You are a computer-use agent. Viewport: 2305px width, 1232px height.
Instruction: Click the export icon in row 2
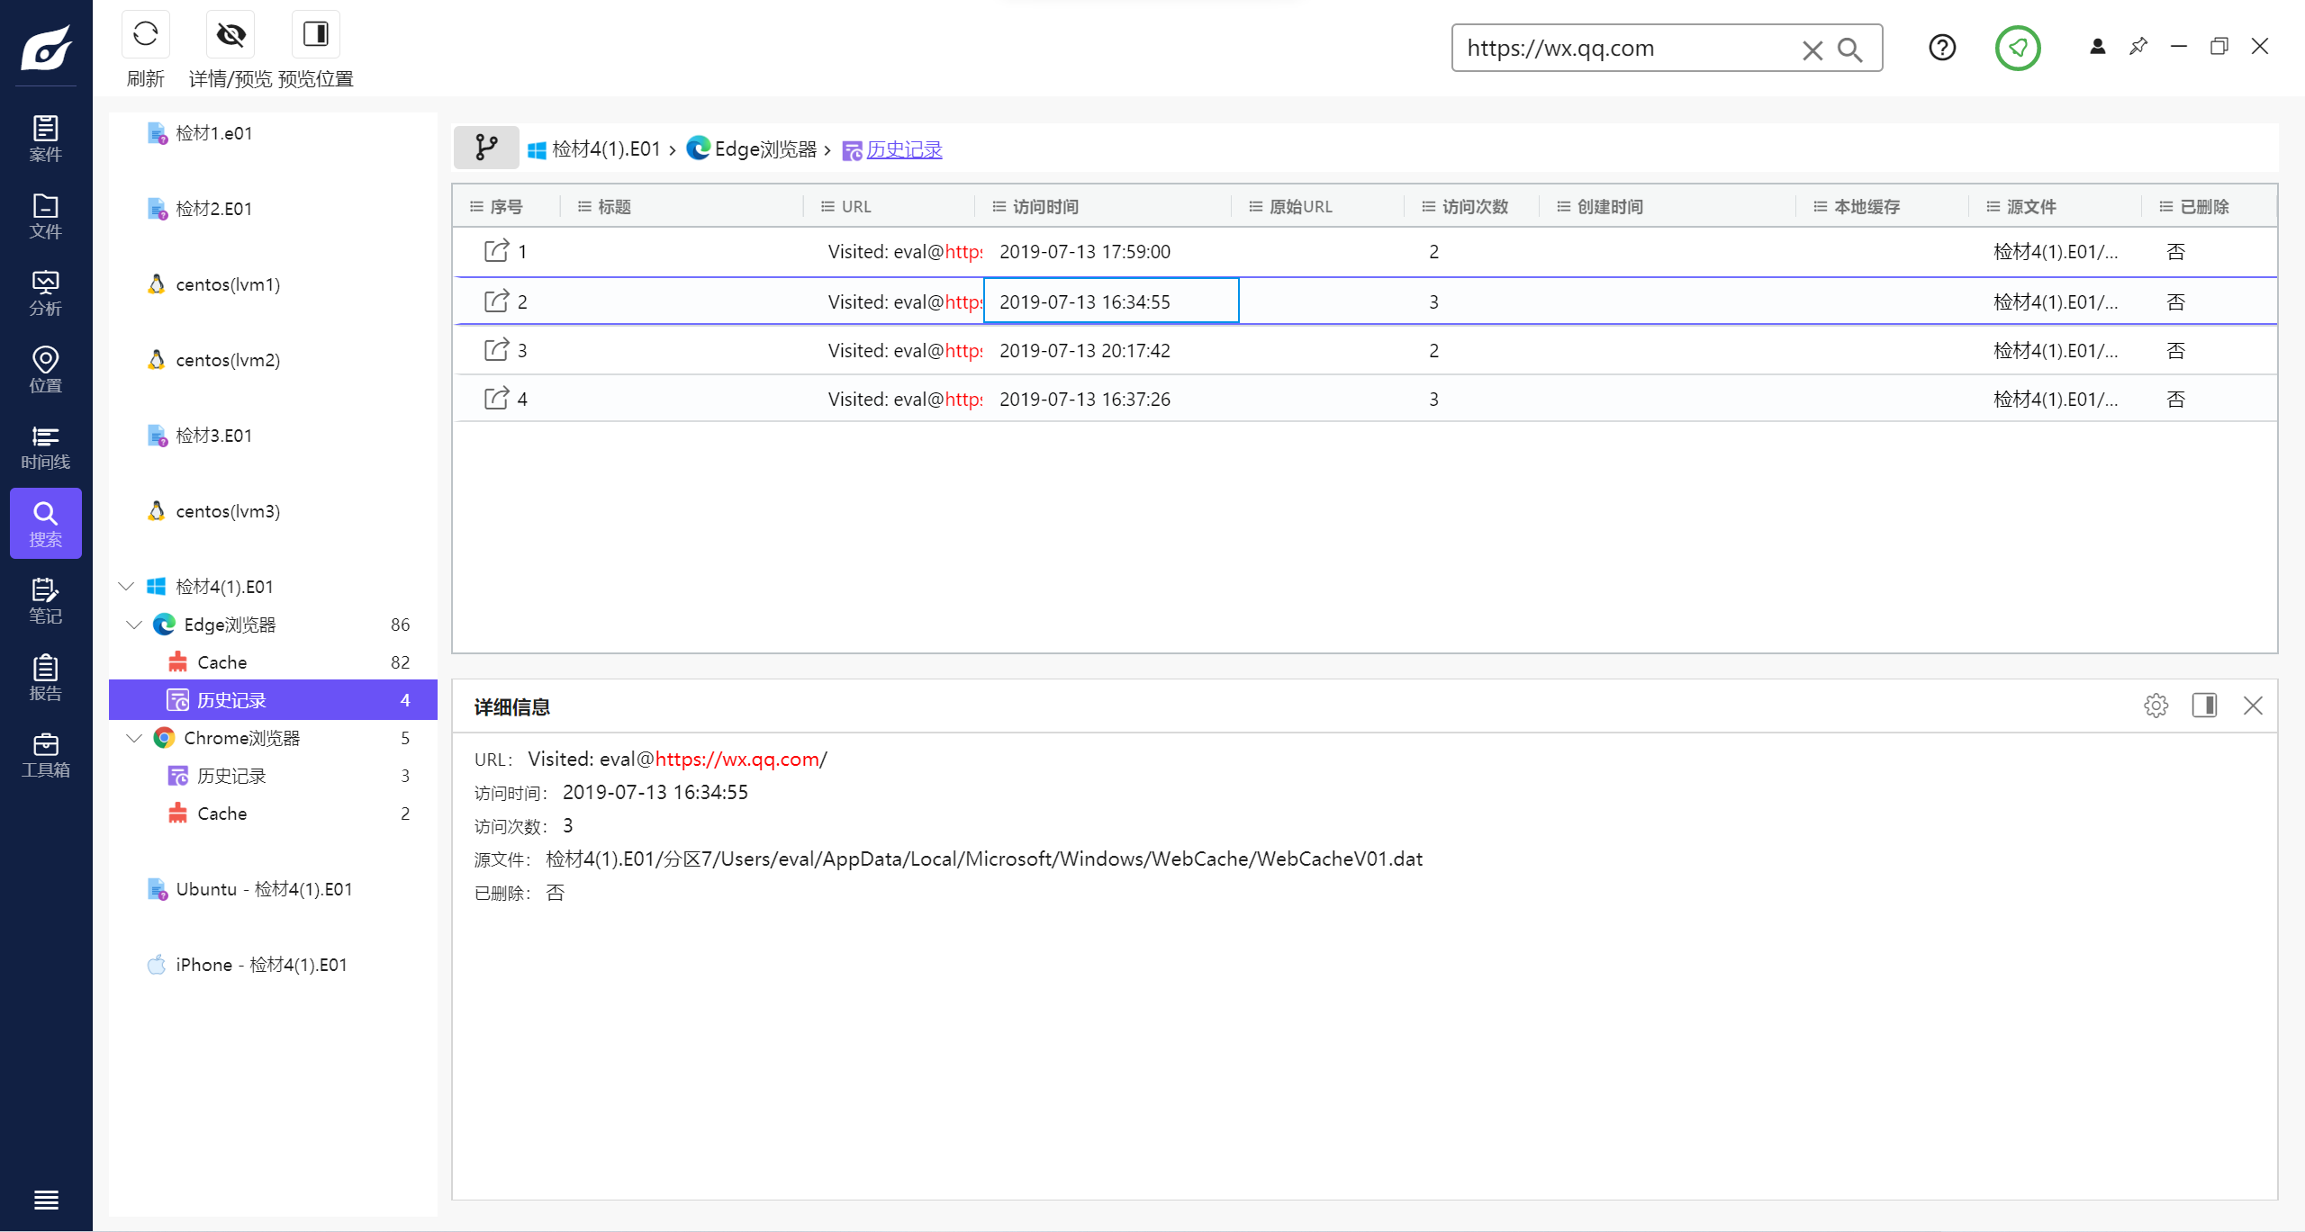point(496,301)
